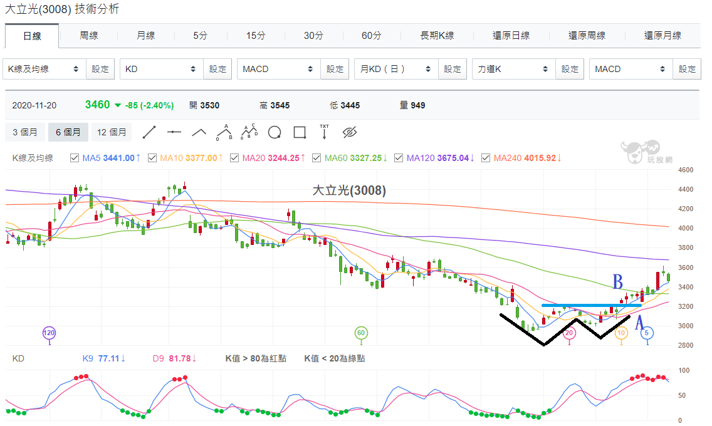Expand the last MACD dropdown on right
Image resolution: width=712 pixels, height=426 pixels.
pos(631,69)
